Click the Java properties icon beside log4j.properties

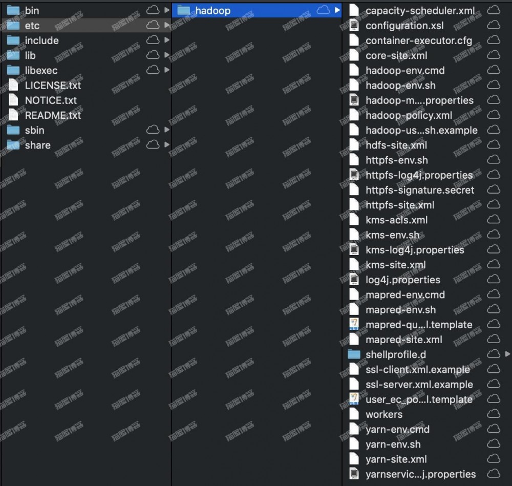point(354,280)
